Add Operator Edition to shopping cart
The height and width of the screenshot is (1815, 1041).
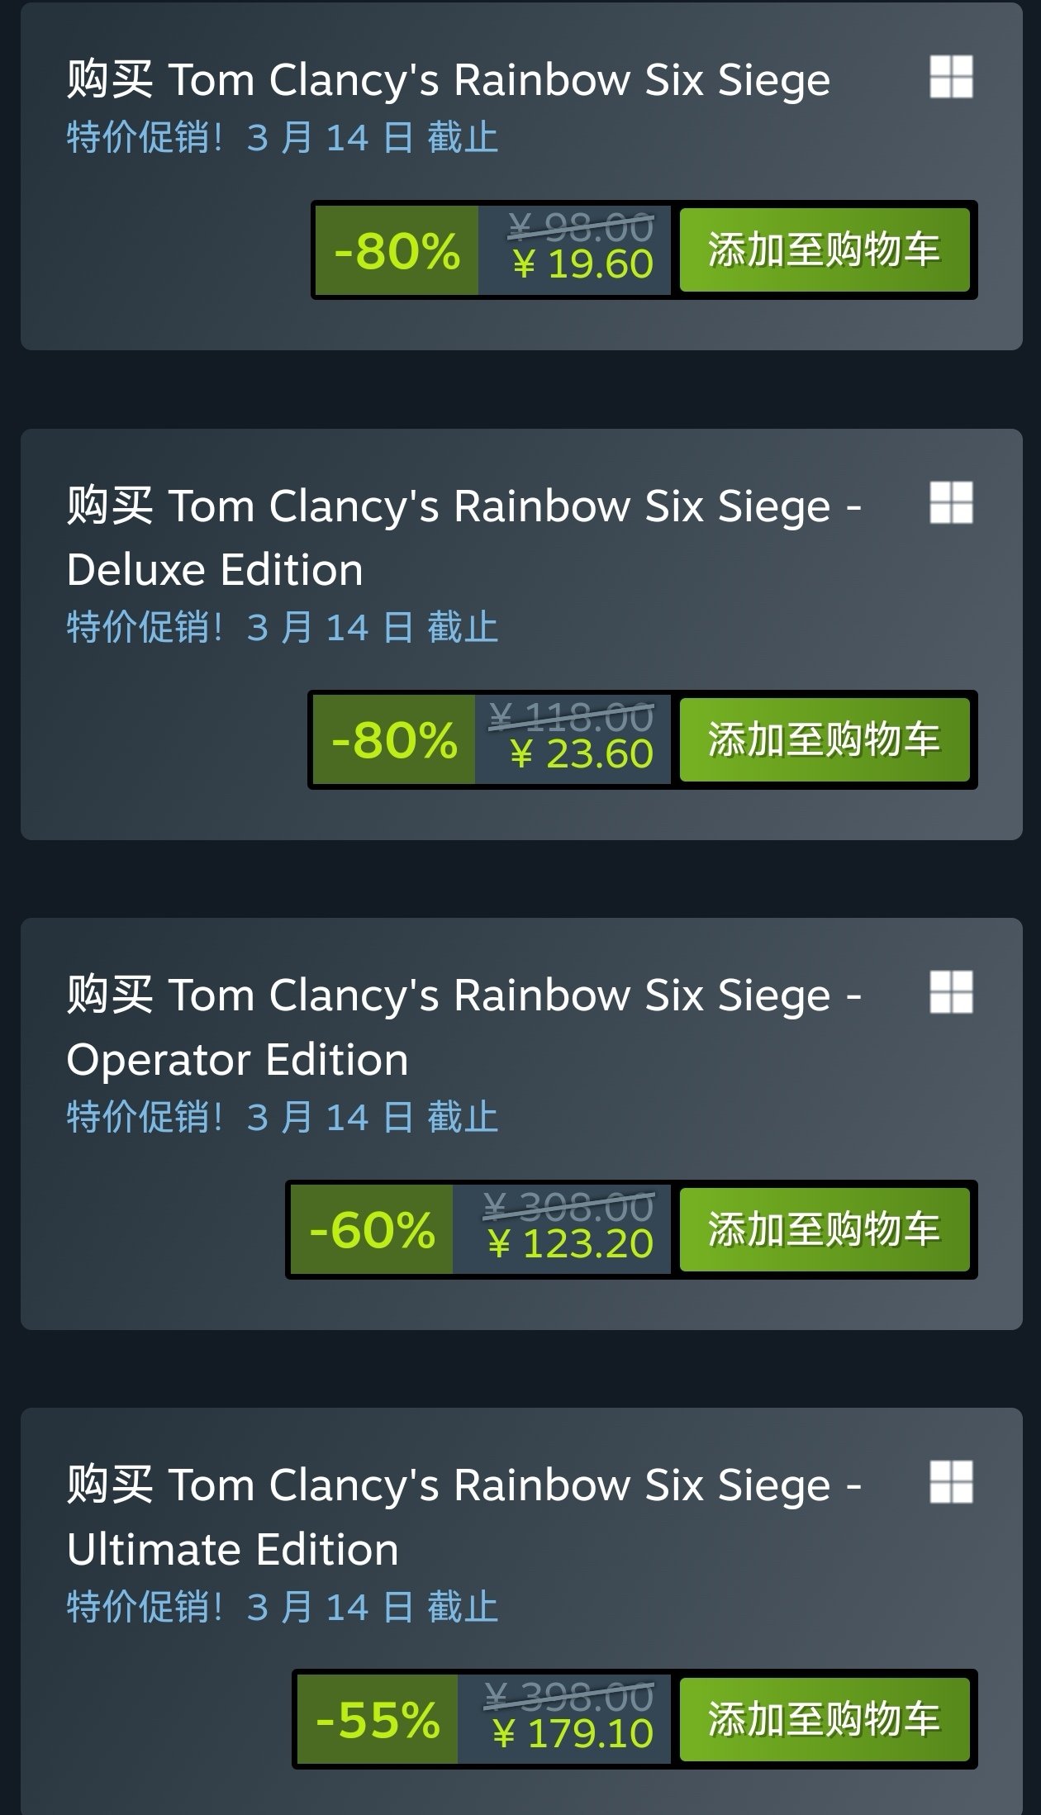(824, 1229)
